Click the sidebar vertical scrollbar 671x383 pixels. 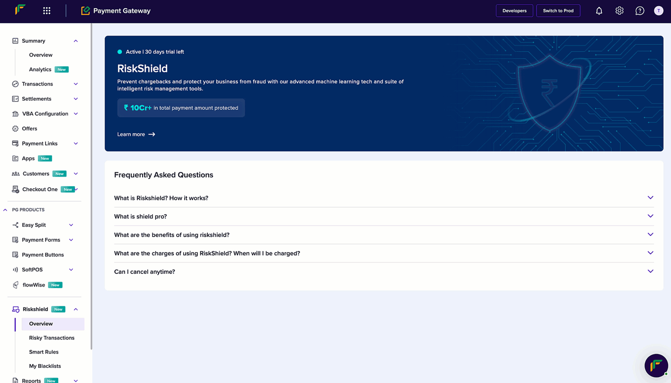(91, 187)
